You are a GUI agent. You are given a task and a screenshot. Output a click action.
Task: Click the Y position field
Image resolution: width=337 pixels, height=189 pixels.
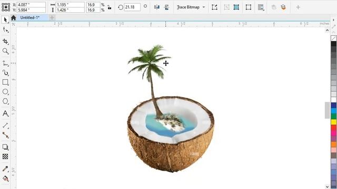pyautogui.click(x=32, y=10)
